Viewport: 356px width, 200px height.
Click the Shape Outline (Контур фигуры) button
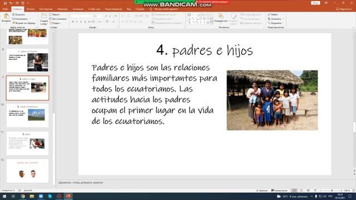tap(250, 19)
